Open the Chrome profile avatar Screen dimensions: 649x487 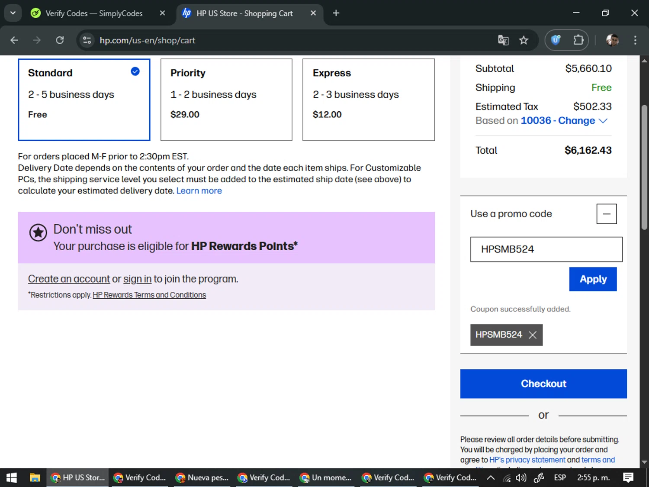[x=612, y=40]
